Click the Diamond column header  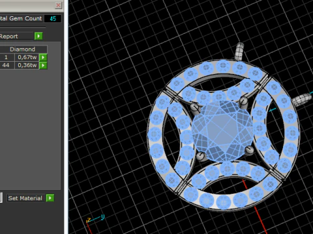pos(23,49)
